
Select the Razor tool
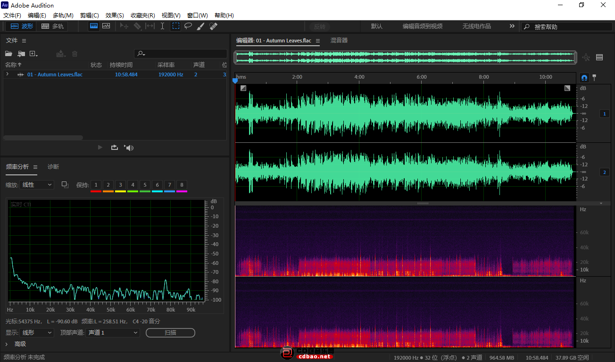[137, 26]
